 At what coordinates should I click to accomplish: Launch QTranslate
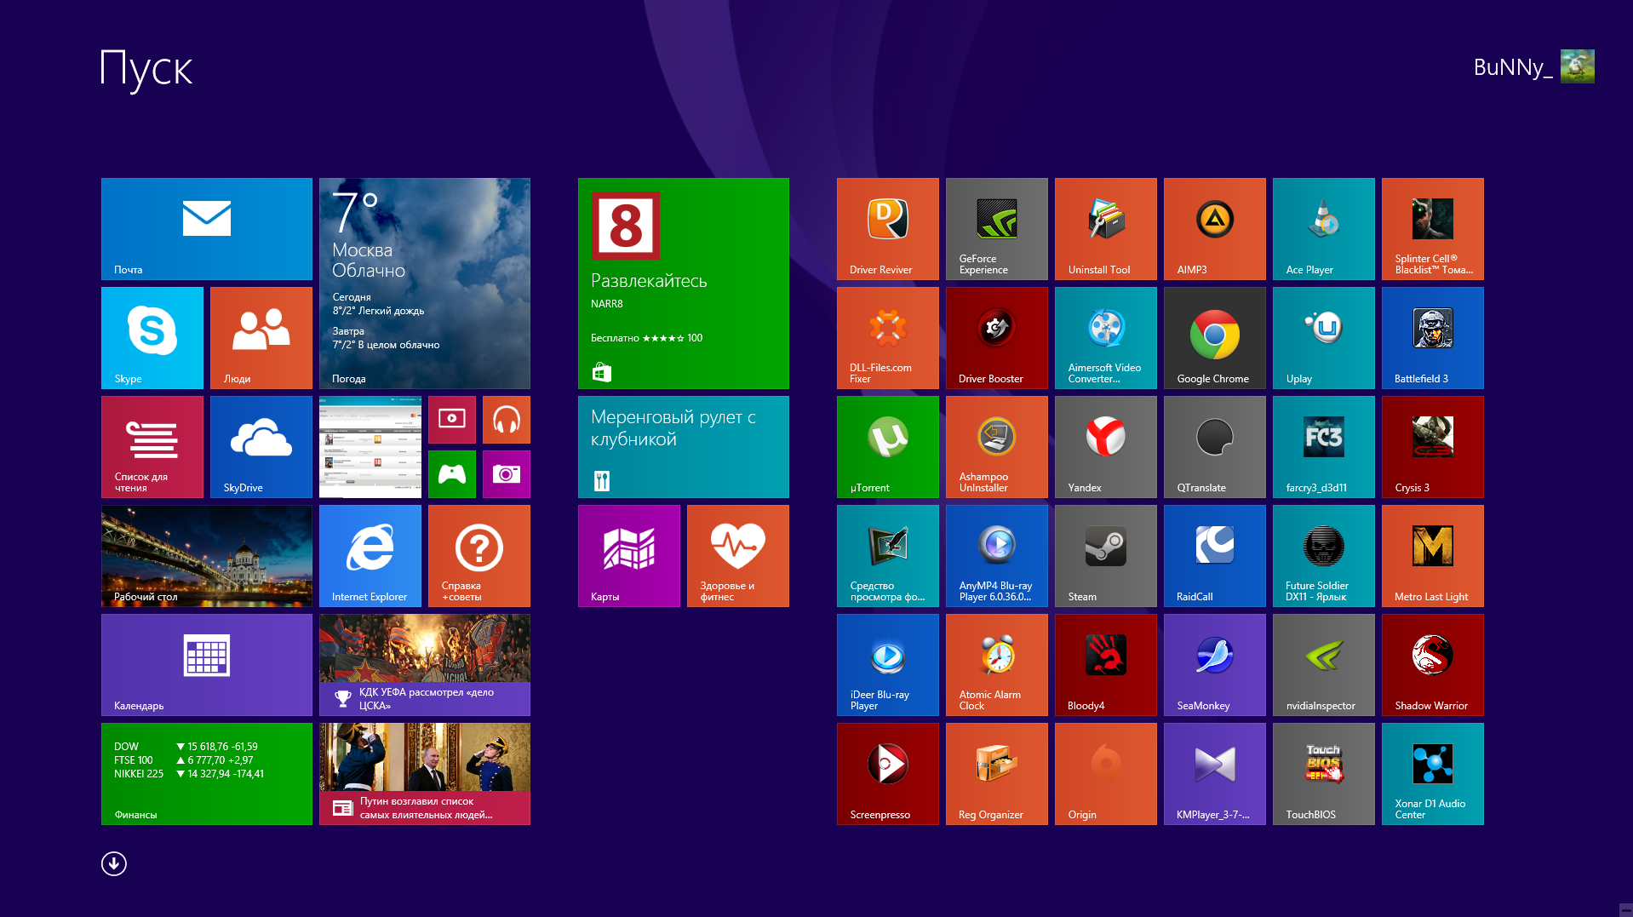tap(1215, 447)
